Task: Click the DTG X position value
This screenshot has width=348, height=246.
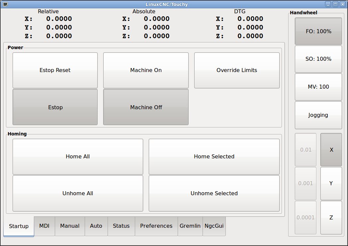Action: 250,19
